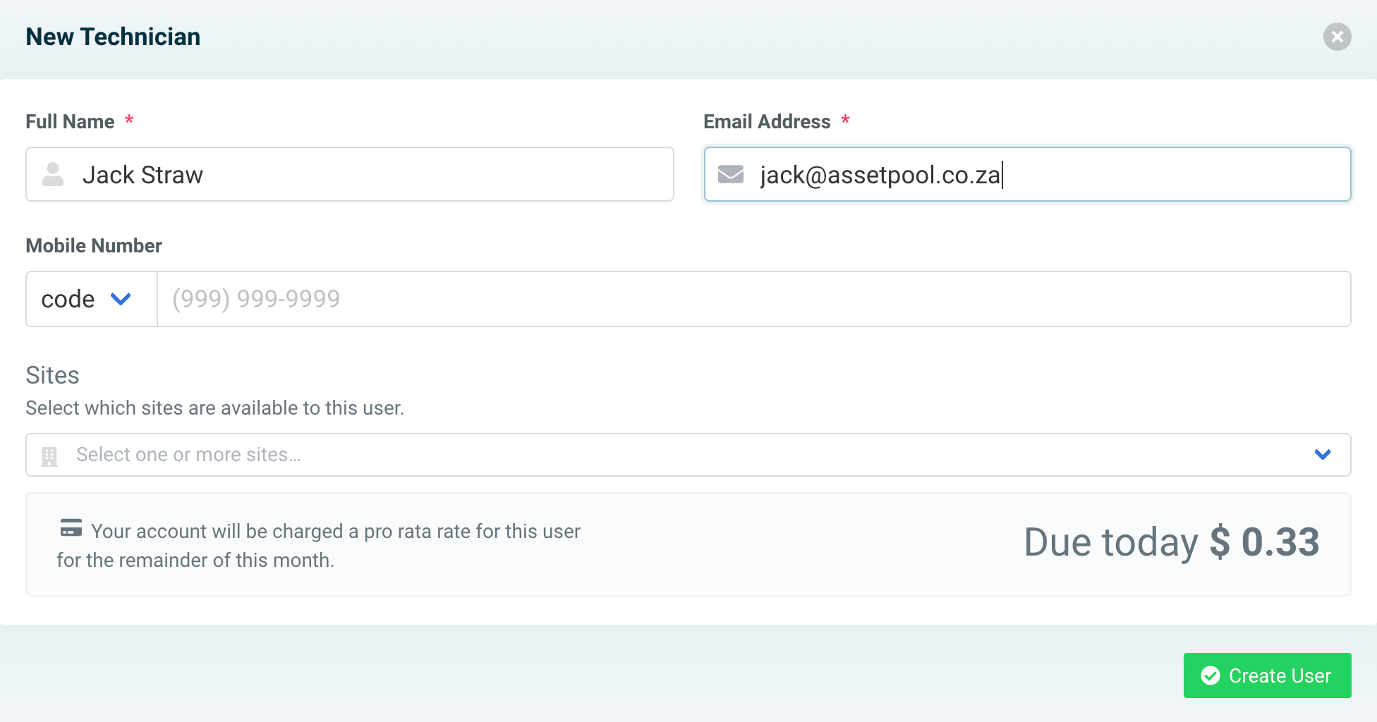Click the chevron arrow beside code selector
This screenshot has width=1377, height=722.
pos(120,299)
